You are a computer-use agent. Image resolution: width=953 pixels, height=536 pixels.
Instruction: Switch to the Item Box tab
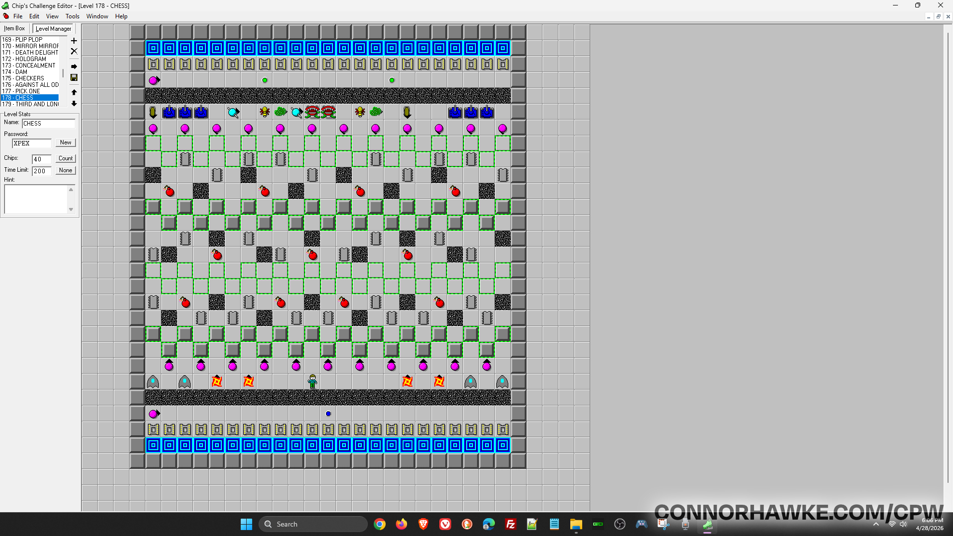14,28
